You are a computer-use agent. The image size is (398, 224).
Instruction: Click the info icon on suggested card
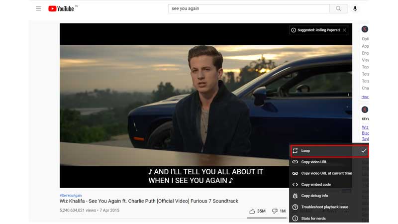294,30
